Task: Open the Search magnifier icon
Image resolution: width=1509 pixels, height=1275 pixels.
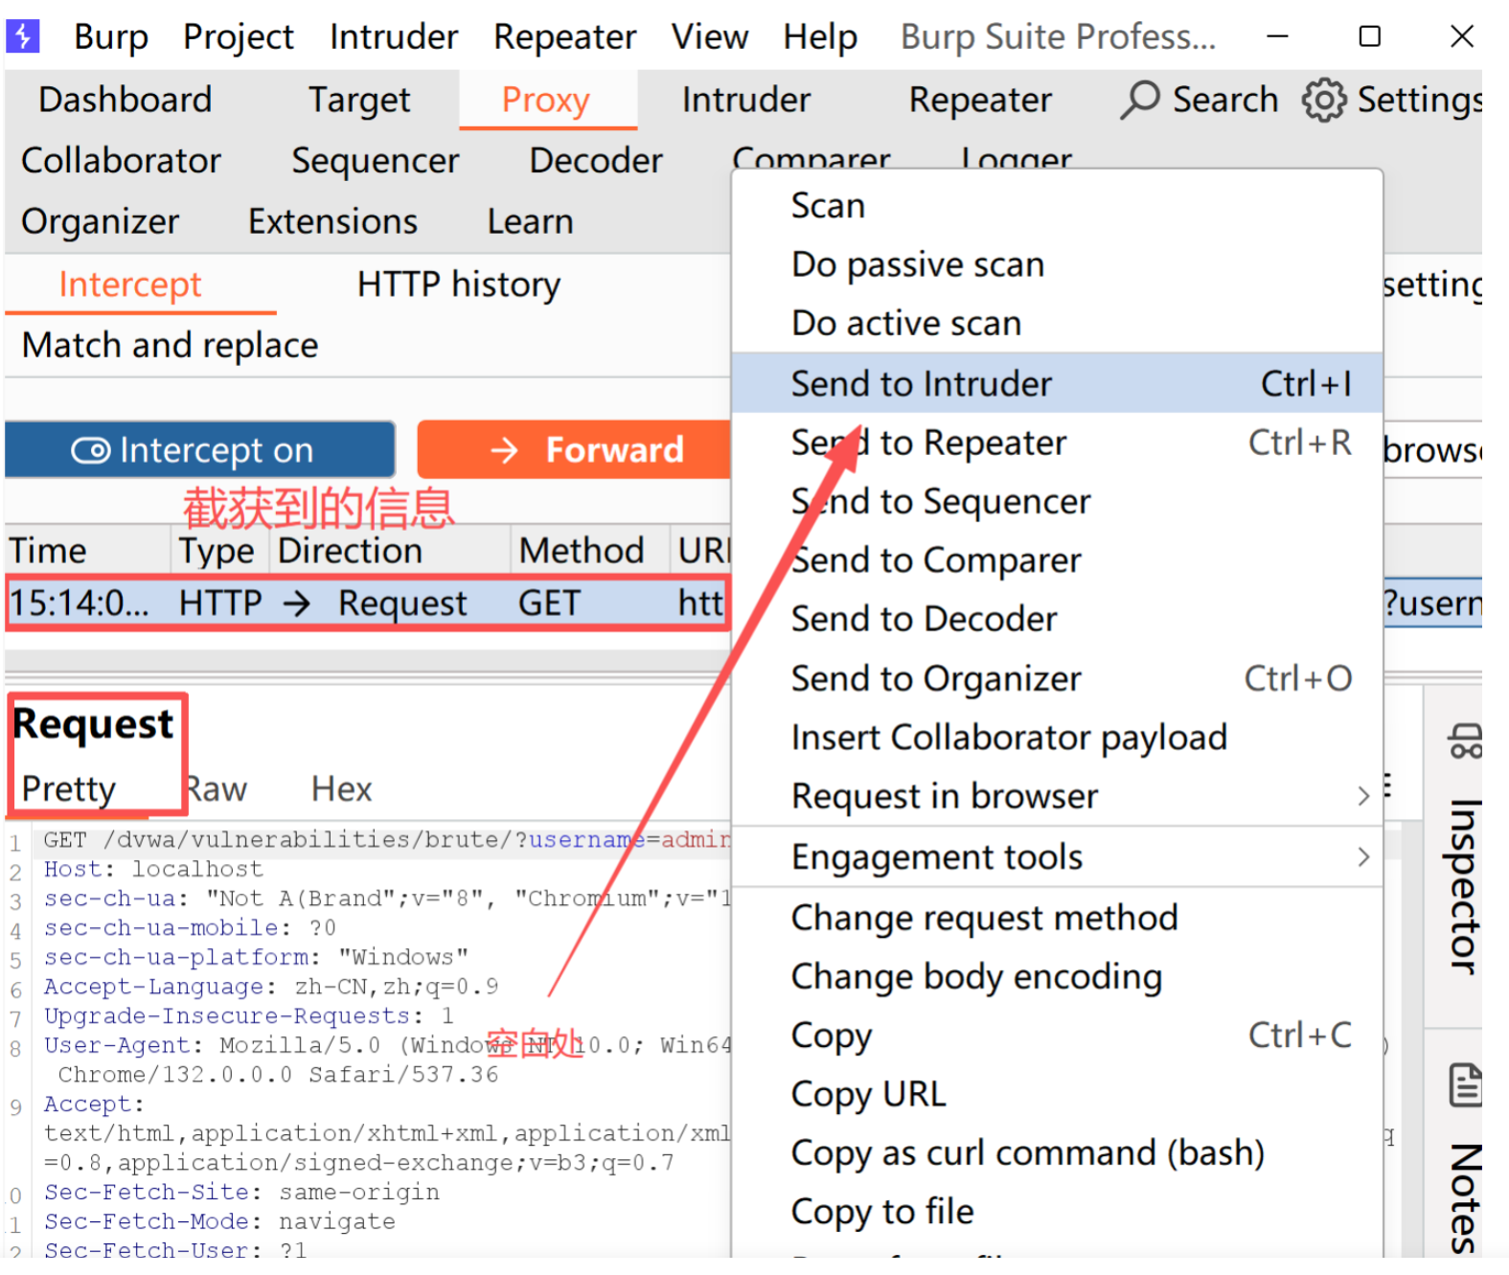Action: pos(1139,100)
